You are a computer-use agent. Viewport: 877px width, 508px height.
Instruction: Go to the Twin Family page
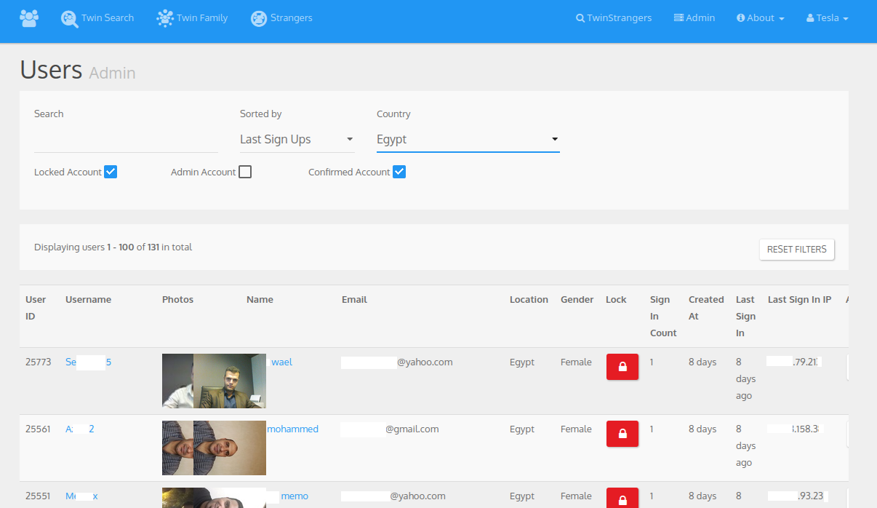[192, 18]
